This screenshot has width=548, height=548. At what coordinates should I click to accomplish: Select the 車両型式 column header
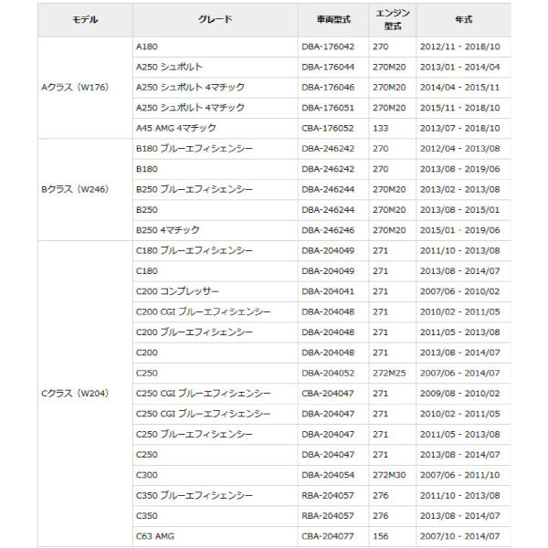(x=332, y=19)
